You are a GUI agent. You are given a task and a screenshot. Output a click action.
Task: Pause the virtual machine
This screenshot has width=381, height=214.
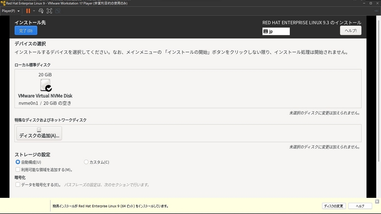coord(28,11)
